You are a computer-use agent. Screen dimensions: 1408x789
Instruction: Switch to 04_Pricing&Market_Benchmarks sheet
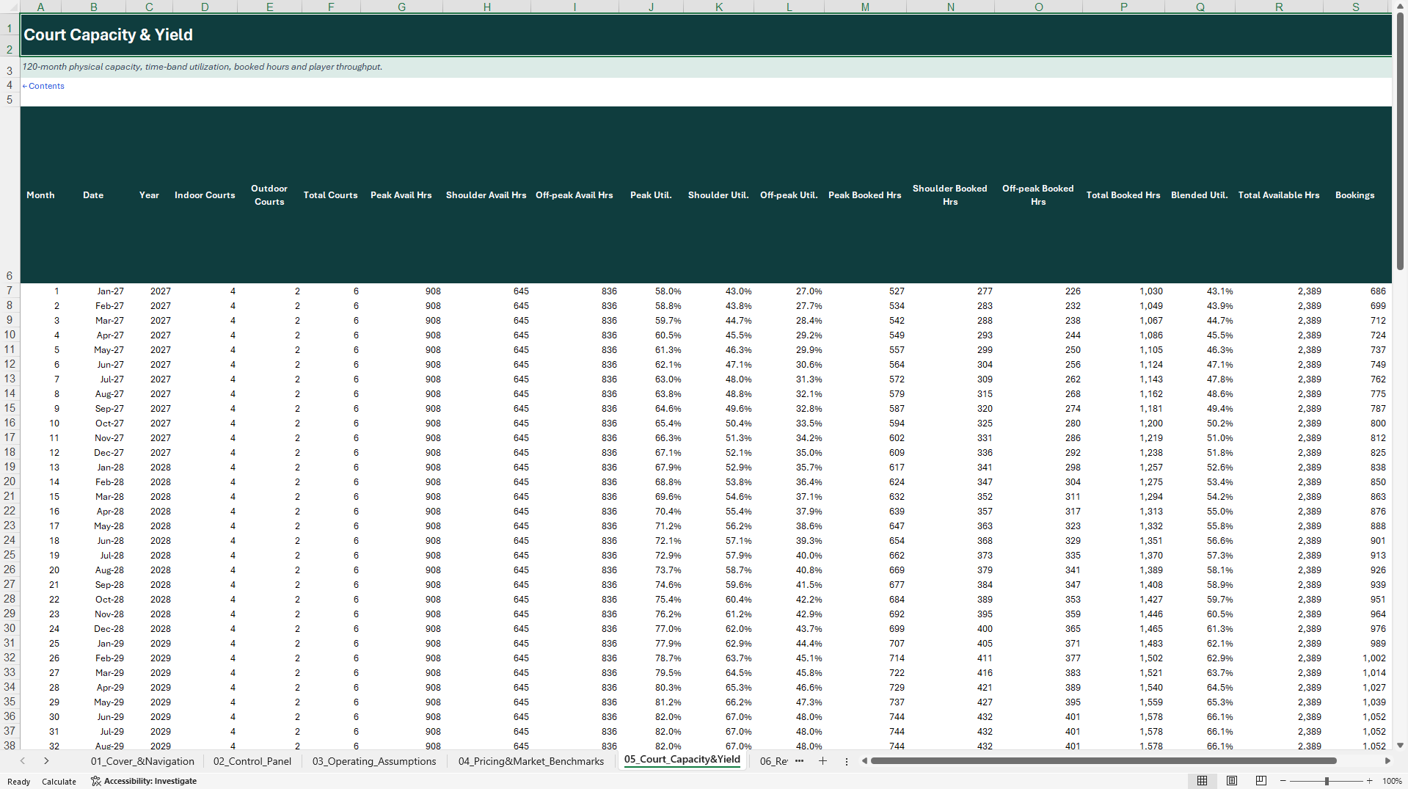tap(531, 761)
